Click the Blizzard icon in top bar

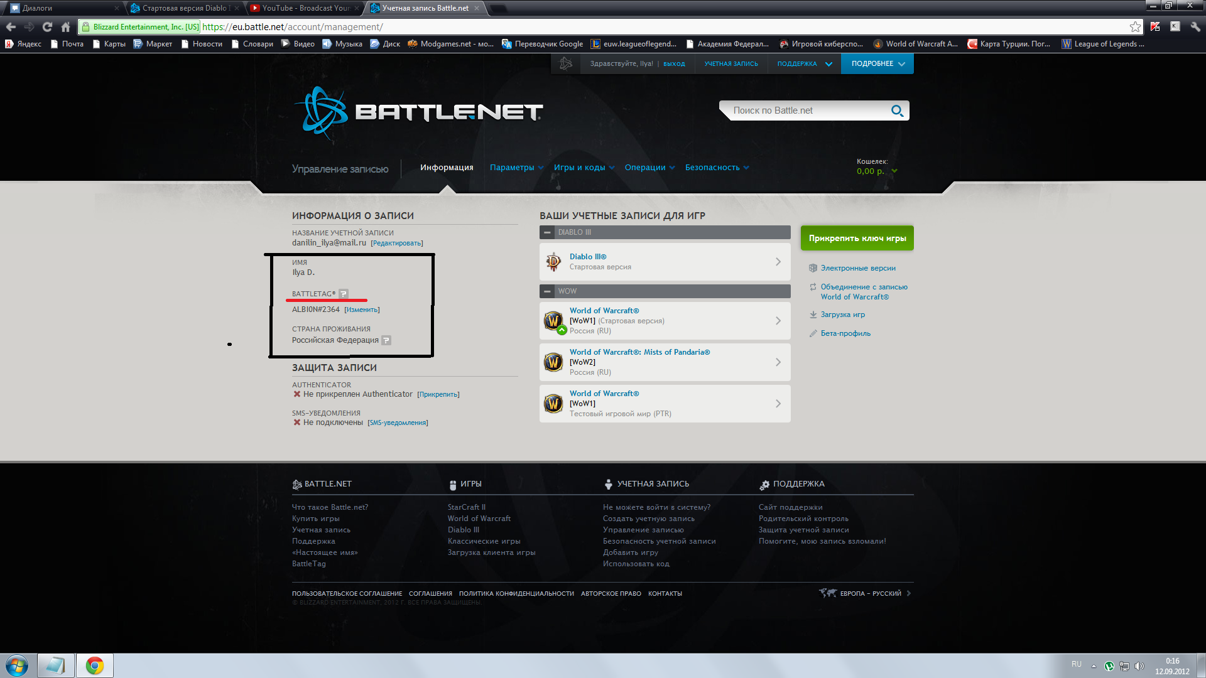565,63
